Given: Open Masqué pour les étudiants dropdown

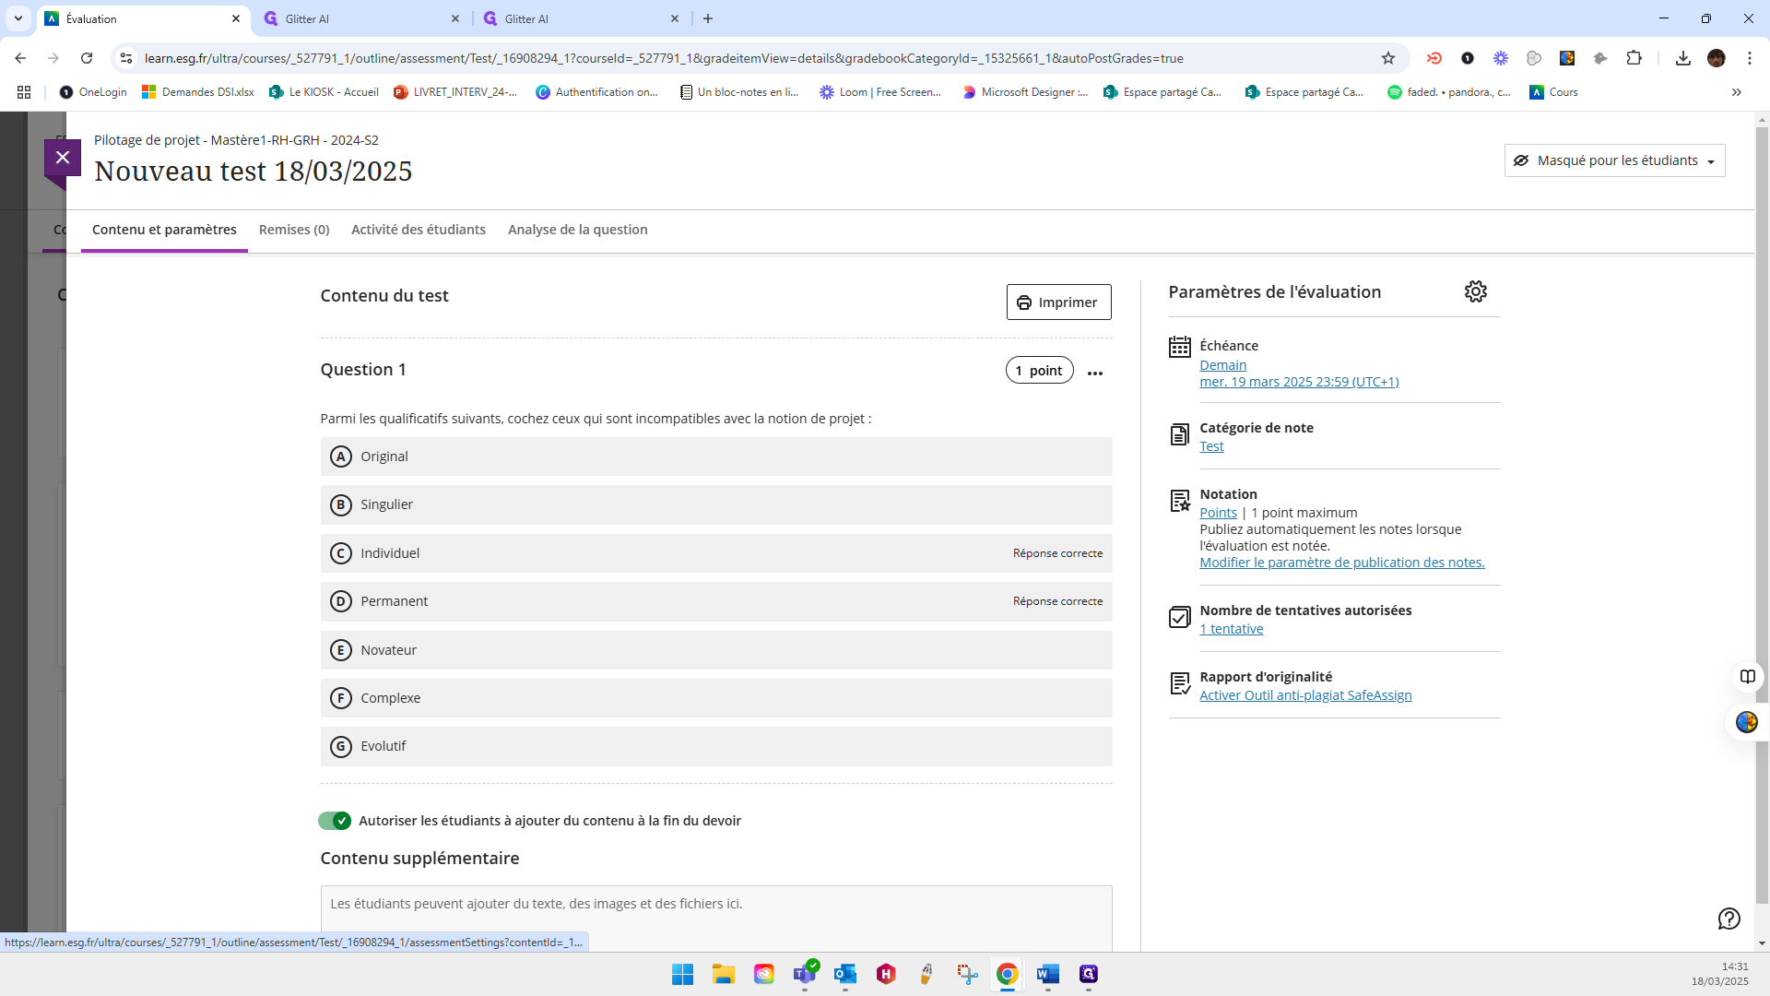Looking at the screenshot, I should [1614, 160].
